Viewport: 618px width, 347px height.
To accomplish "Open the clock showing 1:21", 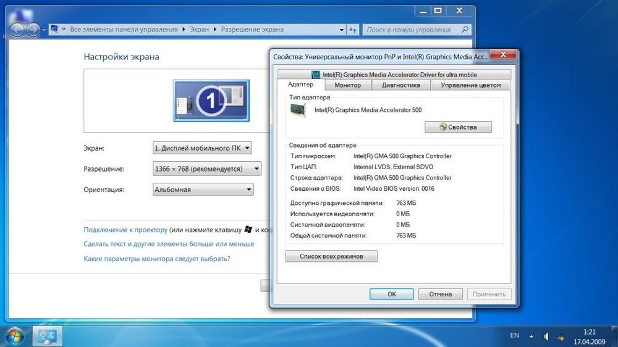I will point(589,332).
